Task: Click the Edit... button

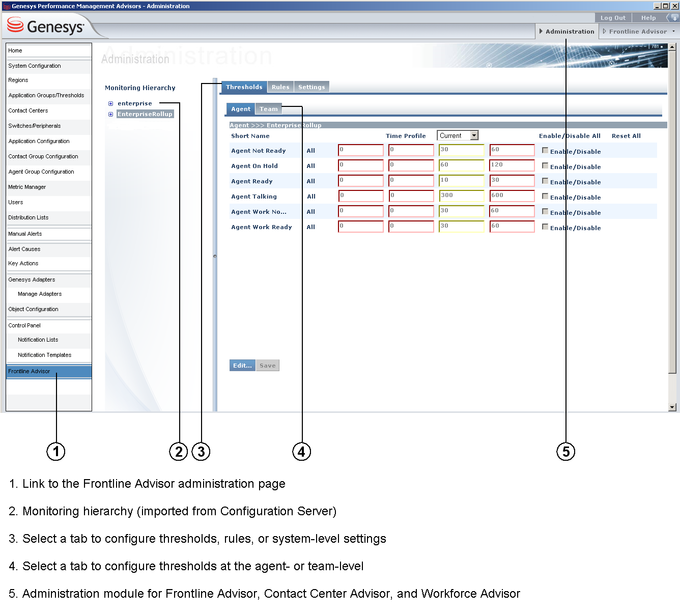Action: 242,366
